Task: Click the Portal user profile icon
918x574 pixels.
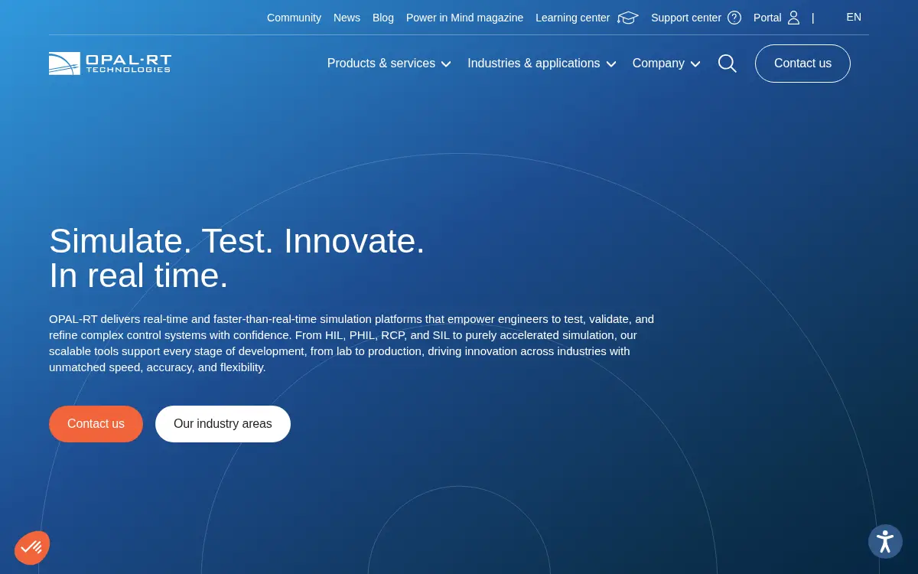Action: coord(793,18)
